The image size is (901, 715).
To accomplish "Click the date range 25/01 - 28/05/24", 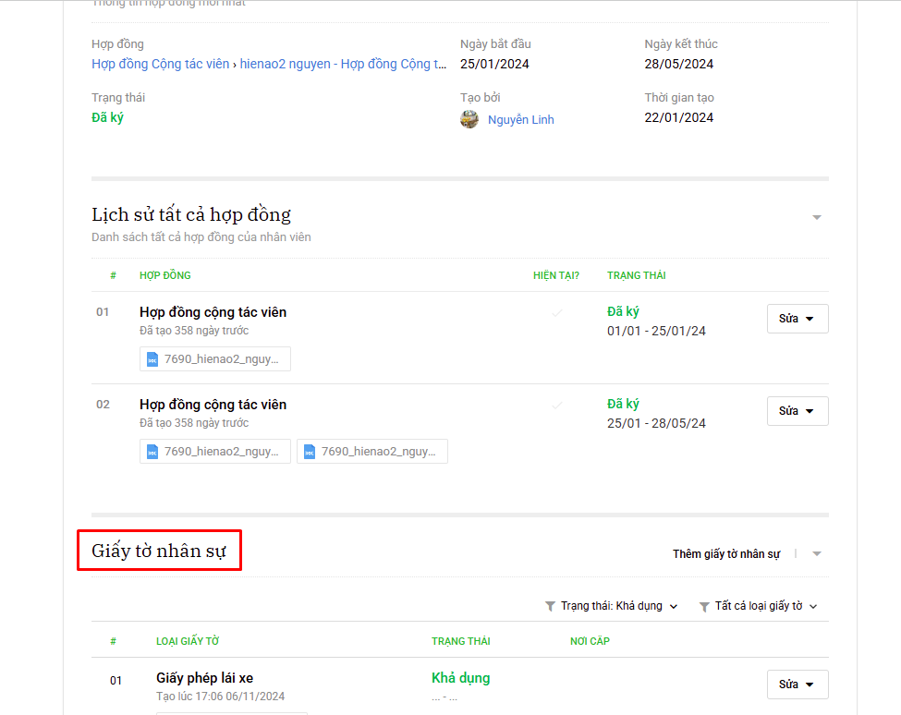I will tap(656, 423).
